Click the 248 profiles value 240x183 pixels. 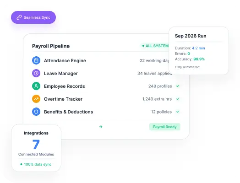tap(160, 86)
